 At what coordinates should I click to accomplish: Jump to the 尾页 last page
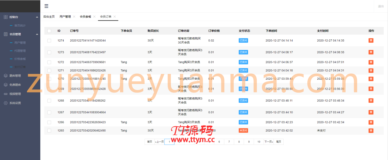(279, 142)
